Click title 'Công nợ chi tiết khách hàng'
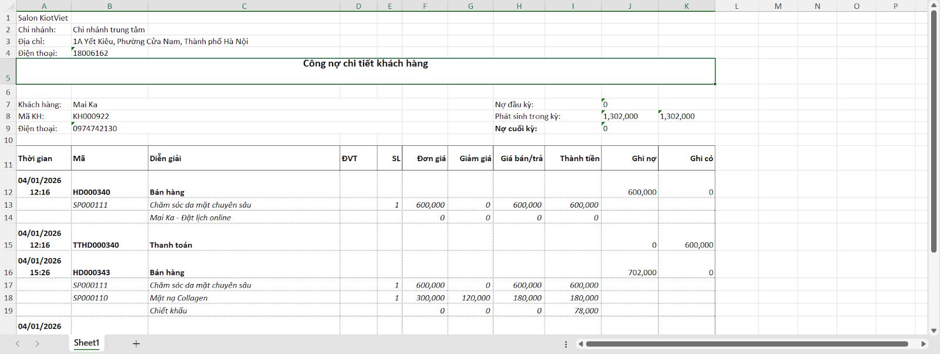Image resolution: width=940 pixels, height=354 pixels. 365,71
